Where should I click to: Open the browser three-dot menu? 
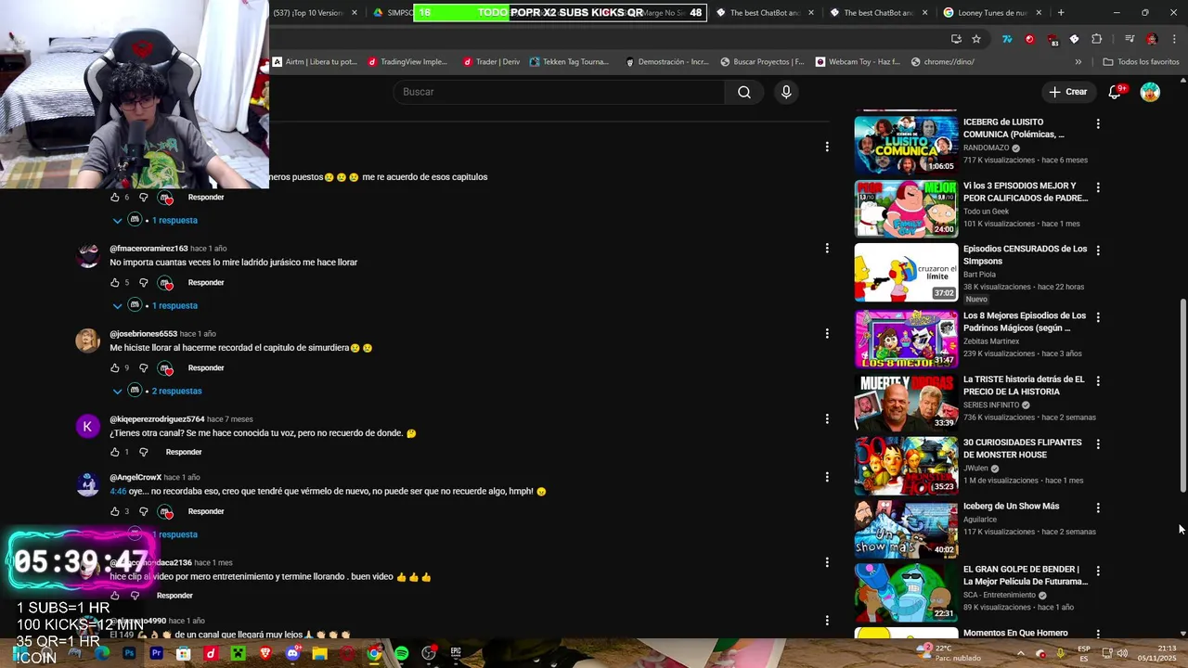1173,39
